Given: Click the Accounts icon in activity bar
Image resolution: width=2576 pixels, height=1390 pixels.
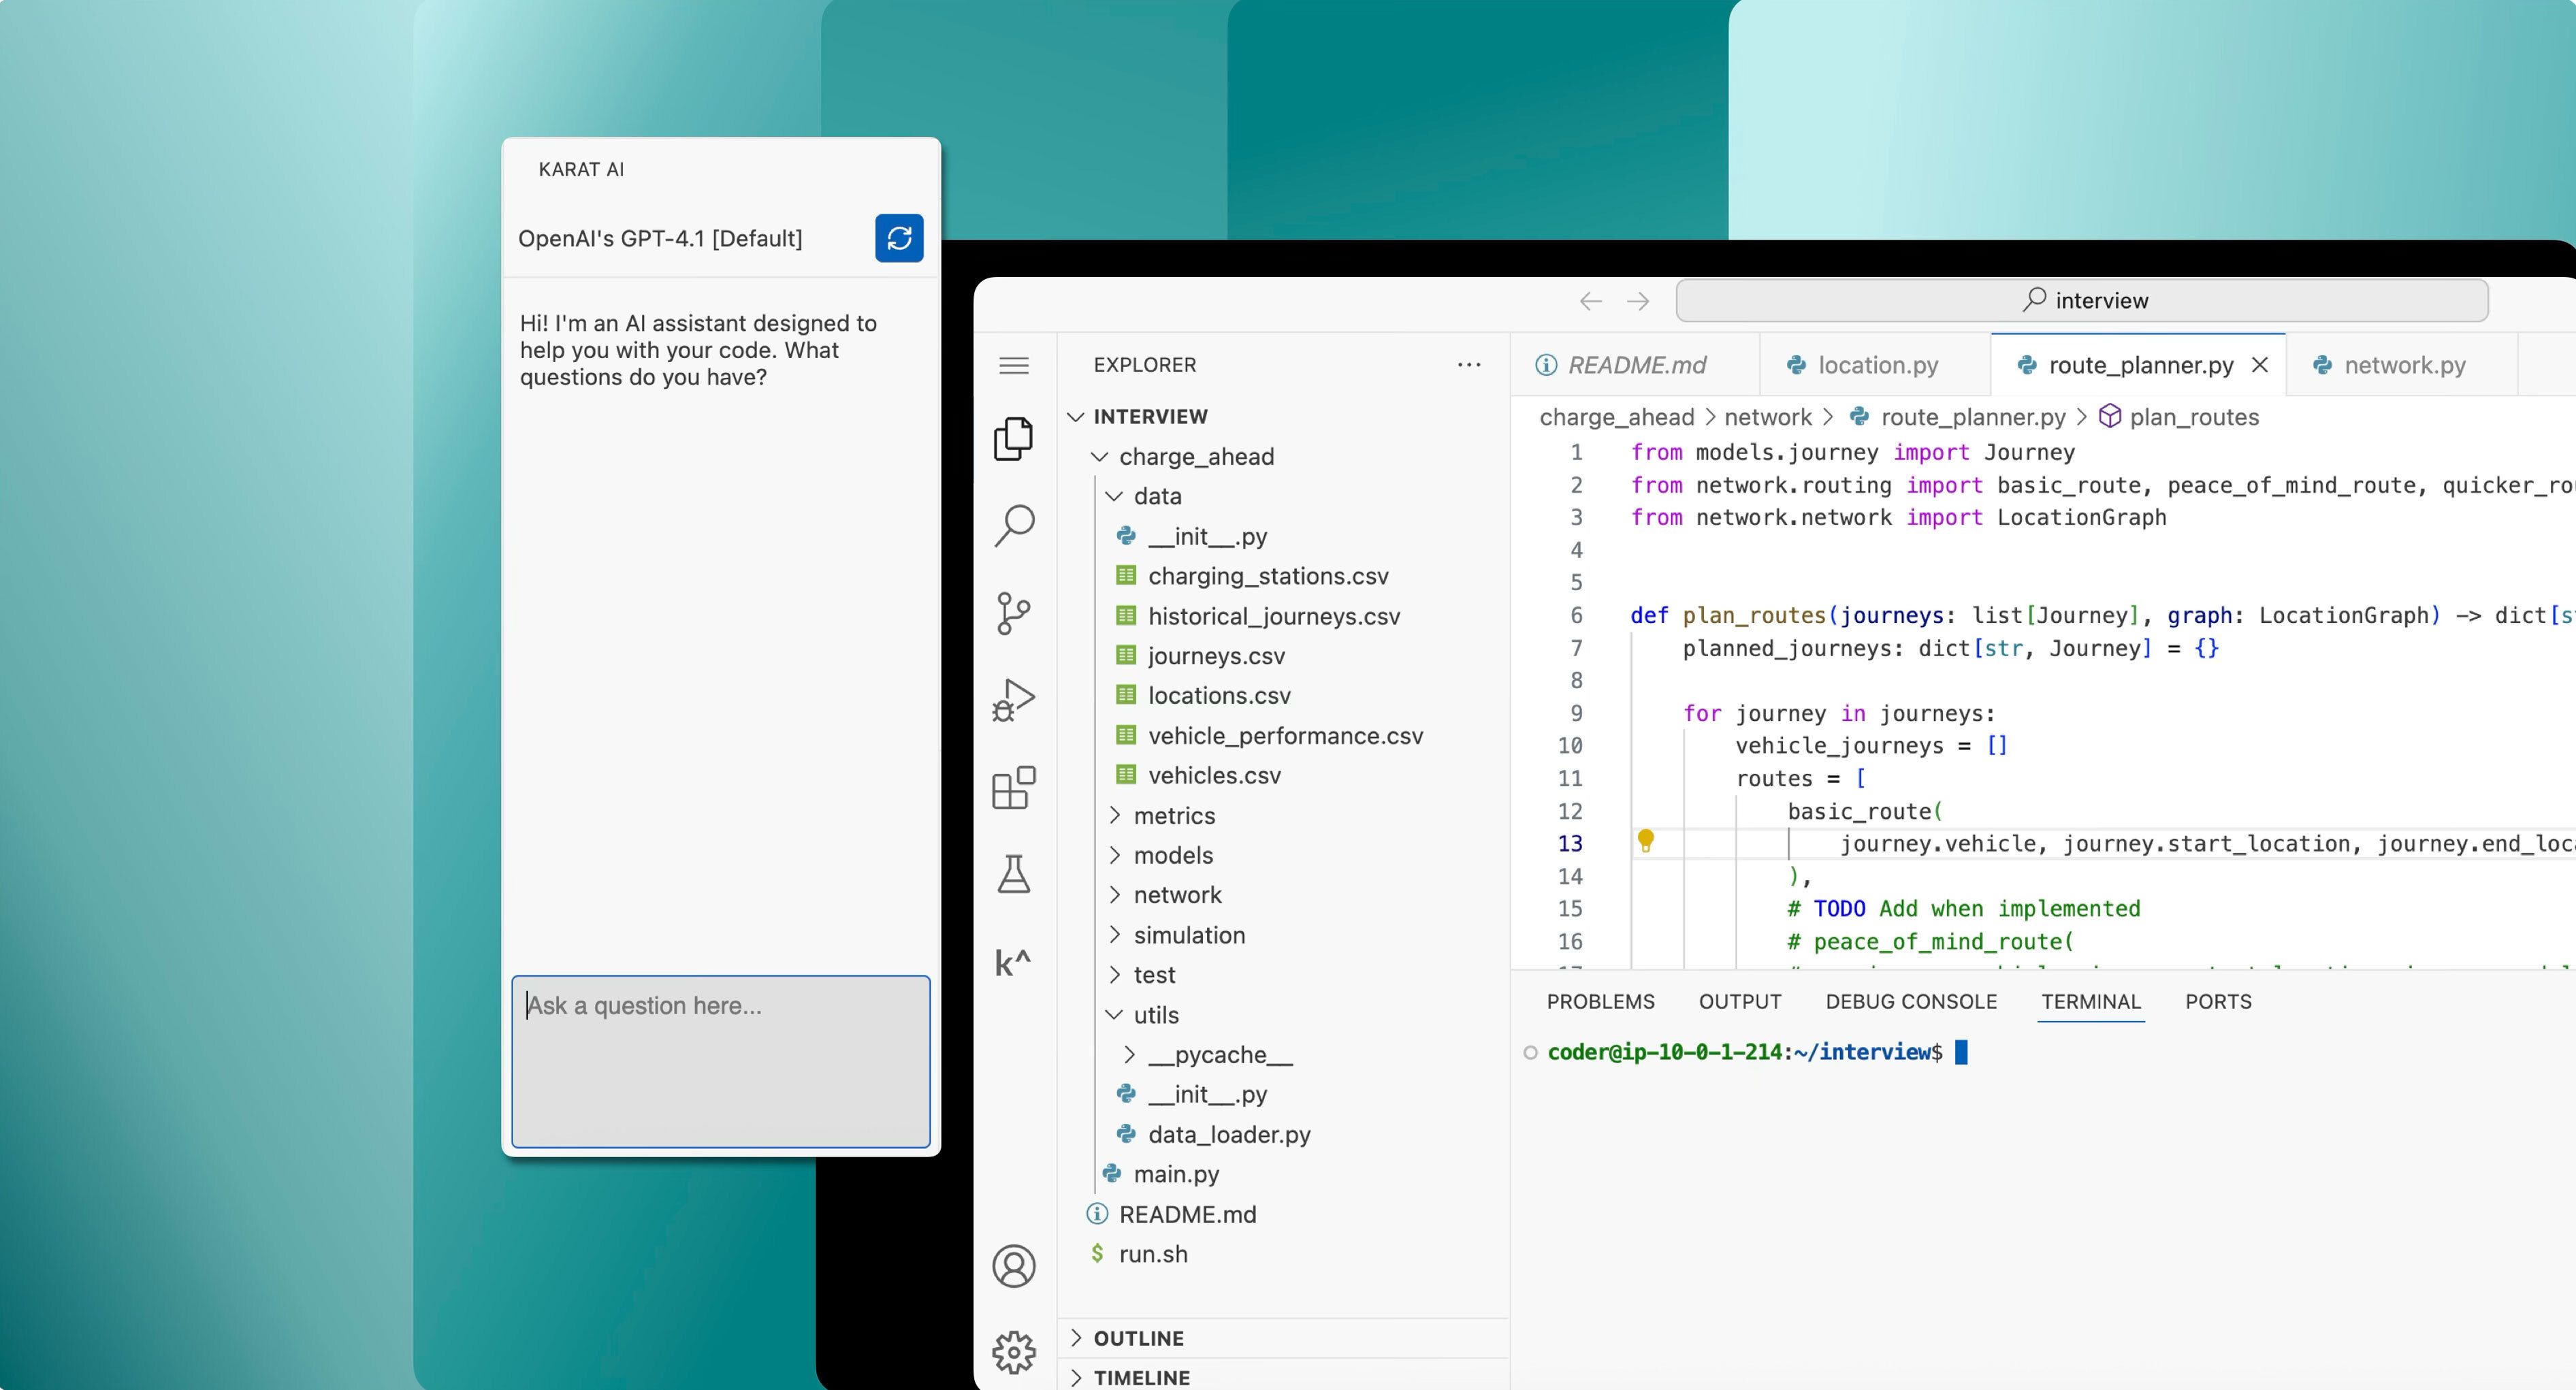Looking at the screenshot, I should [x=1014, y=1266].
